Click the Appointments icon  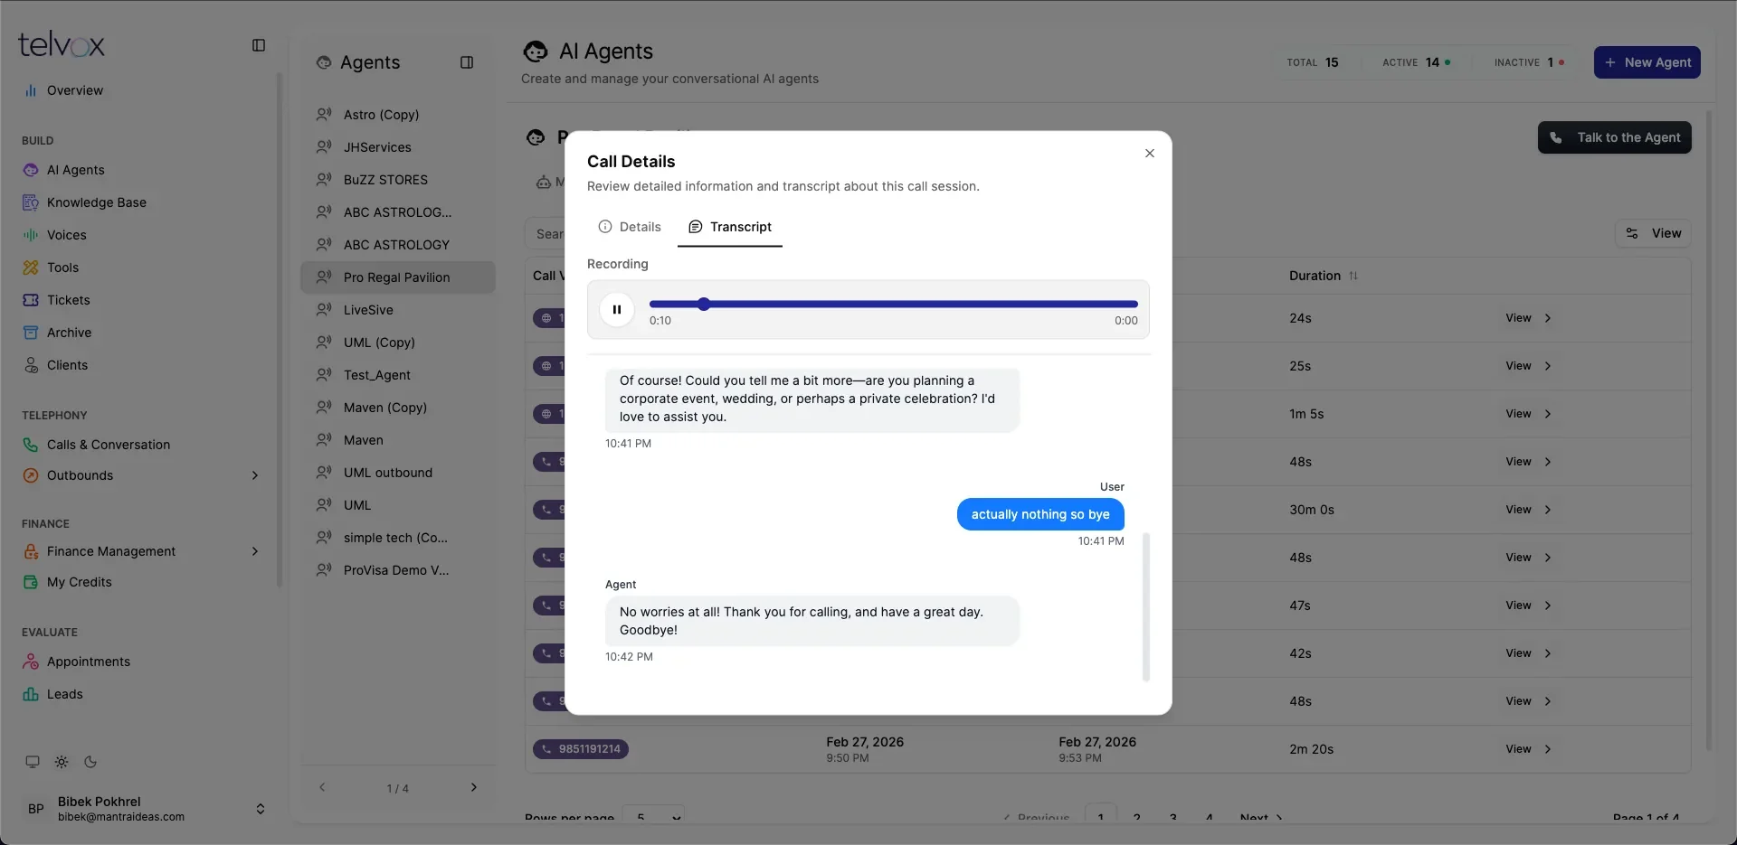[x=31, y=662]
